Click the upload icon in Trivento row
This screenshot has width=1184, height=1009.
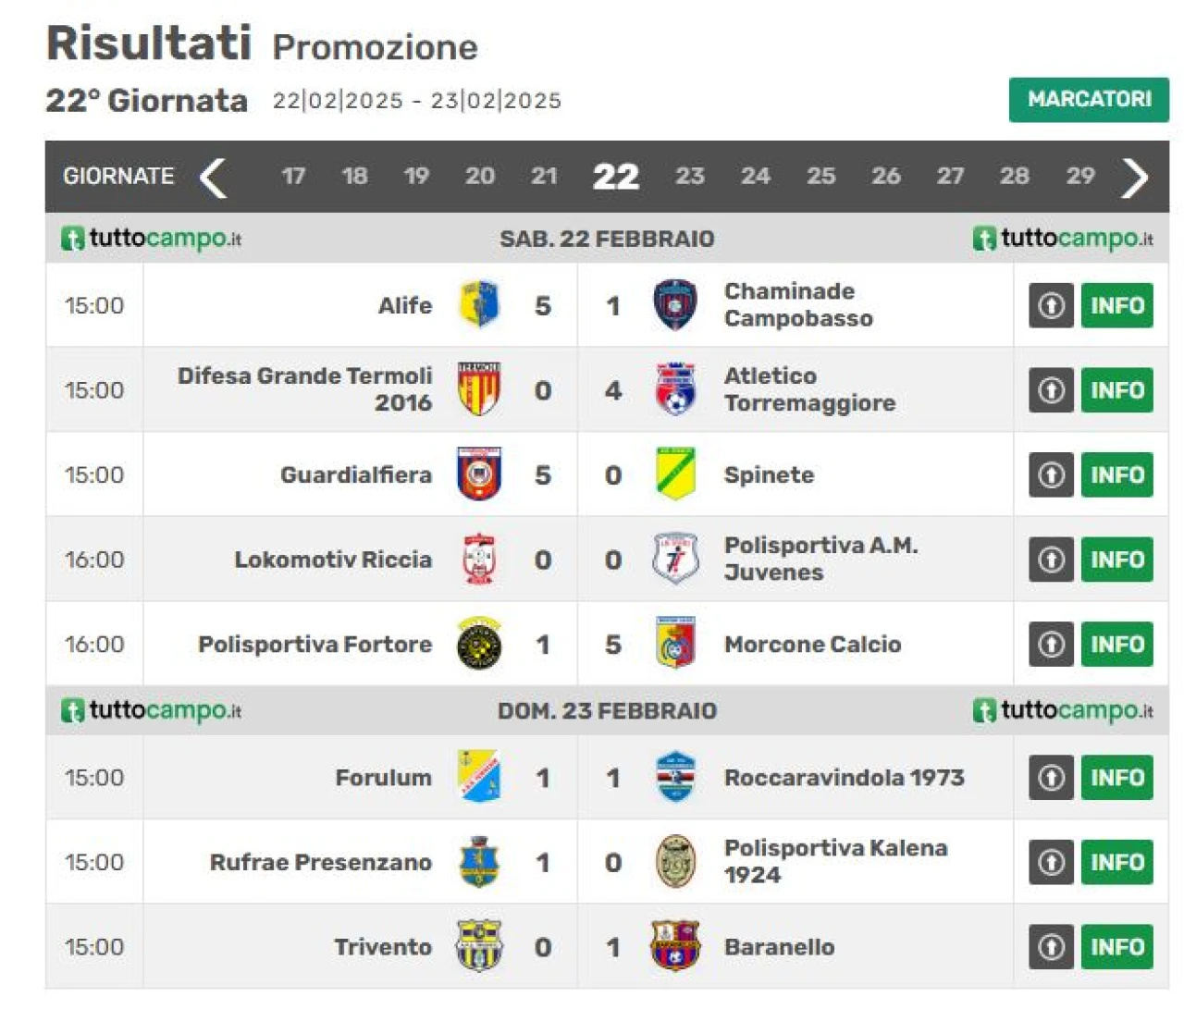pos(1051,947)
